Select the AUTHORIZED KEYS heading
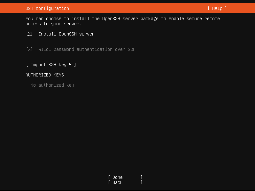Viewport: 255px width, 191px height. point(45,75)
